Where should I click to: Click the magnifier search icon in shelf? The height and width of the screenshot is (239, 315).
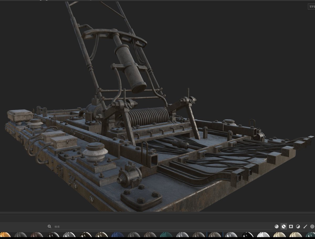[49, 226]
